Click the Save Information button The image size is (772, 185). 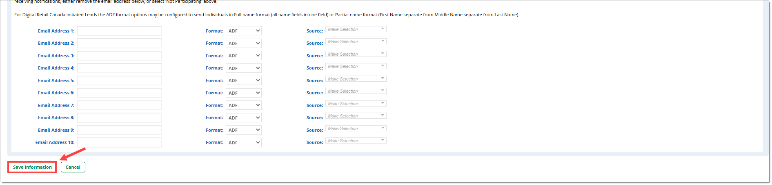32,167
